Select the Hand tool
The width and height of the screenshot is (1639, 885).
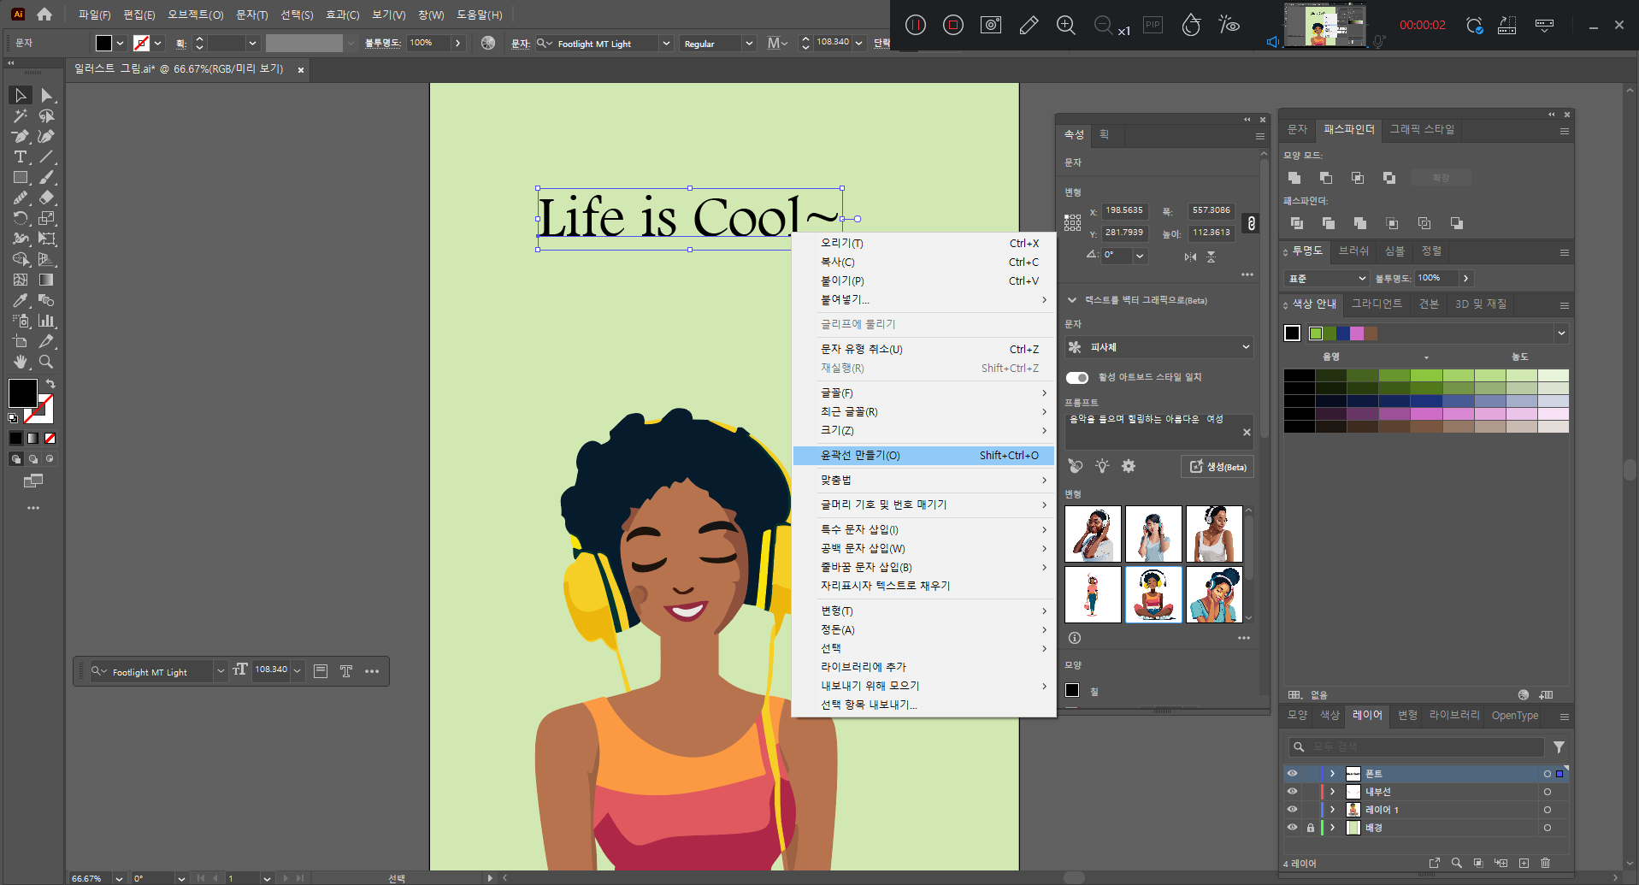[x=20, y=363]
